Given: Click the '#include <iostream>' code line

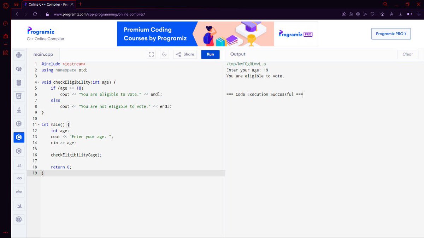Looking at the screenshot, I should click(64, 64).
